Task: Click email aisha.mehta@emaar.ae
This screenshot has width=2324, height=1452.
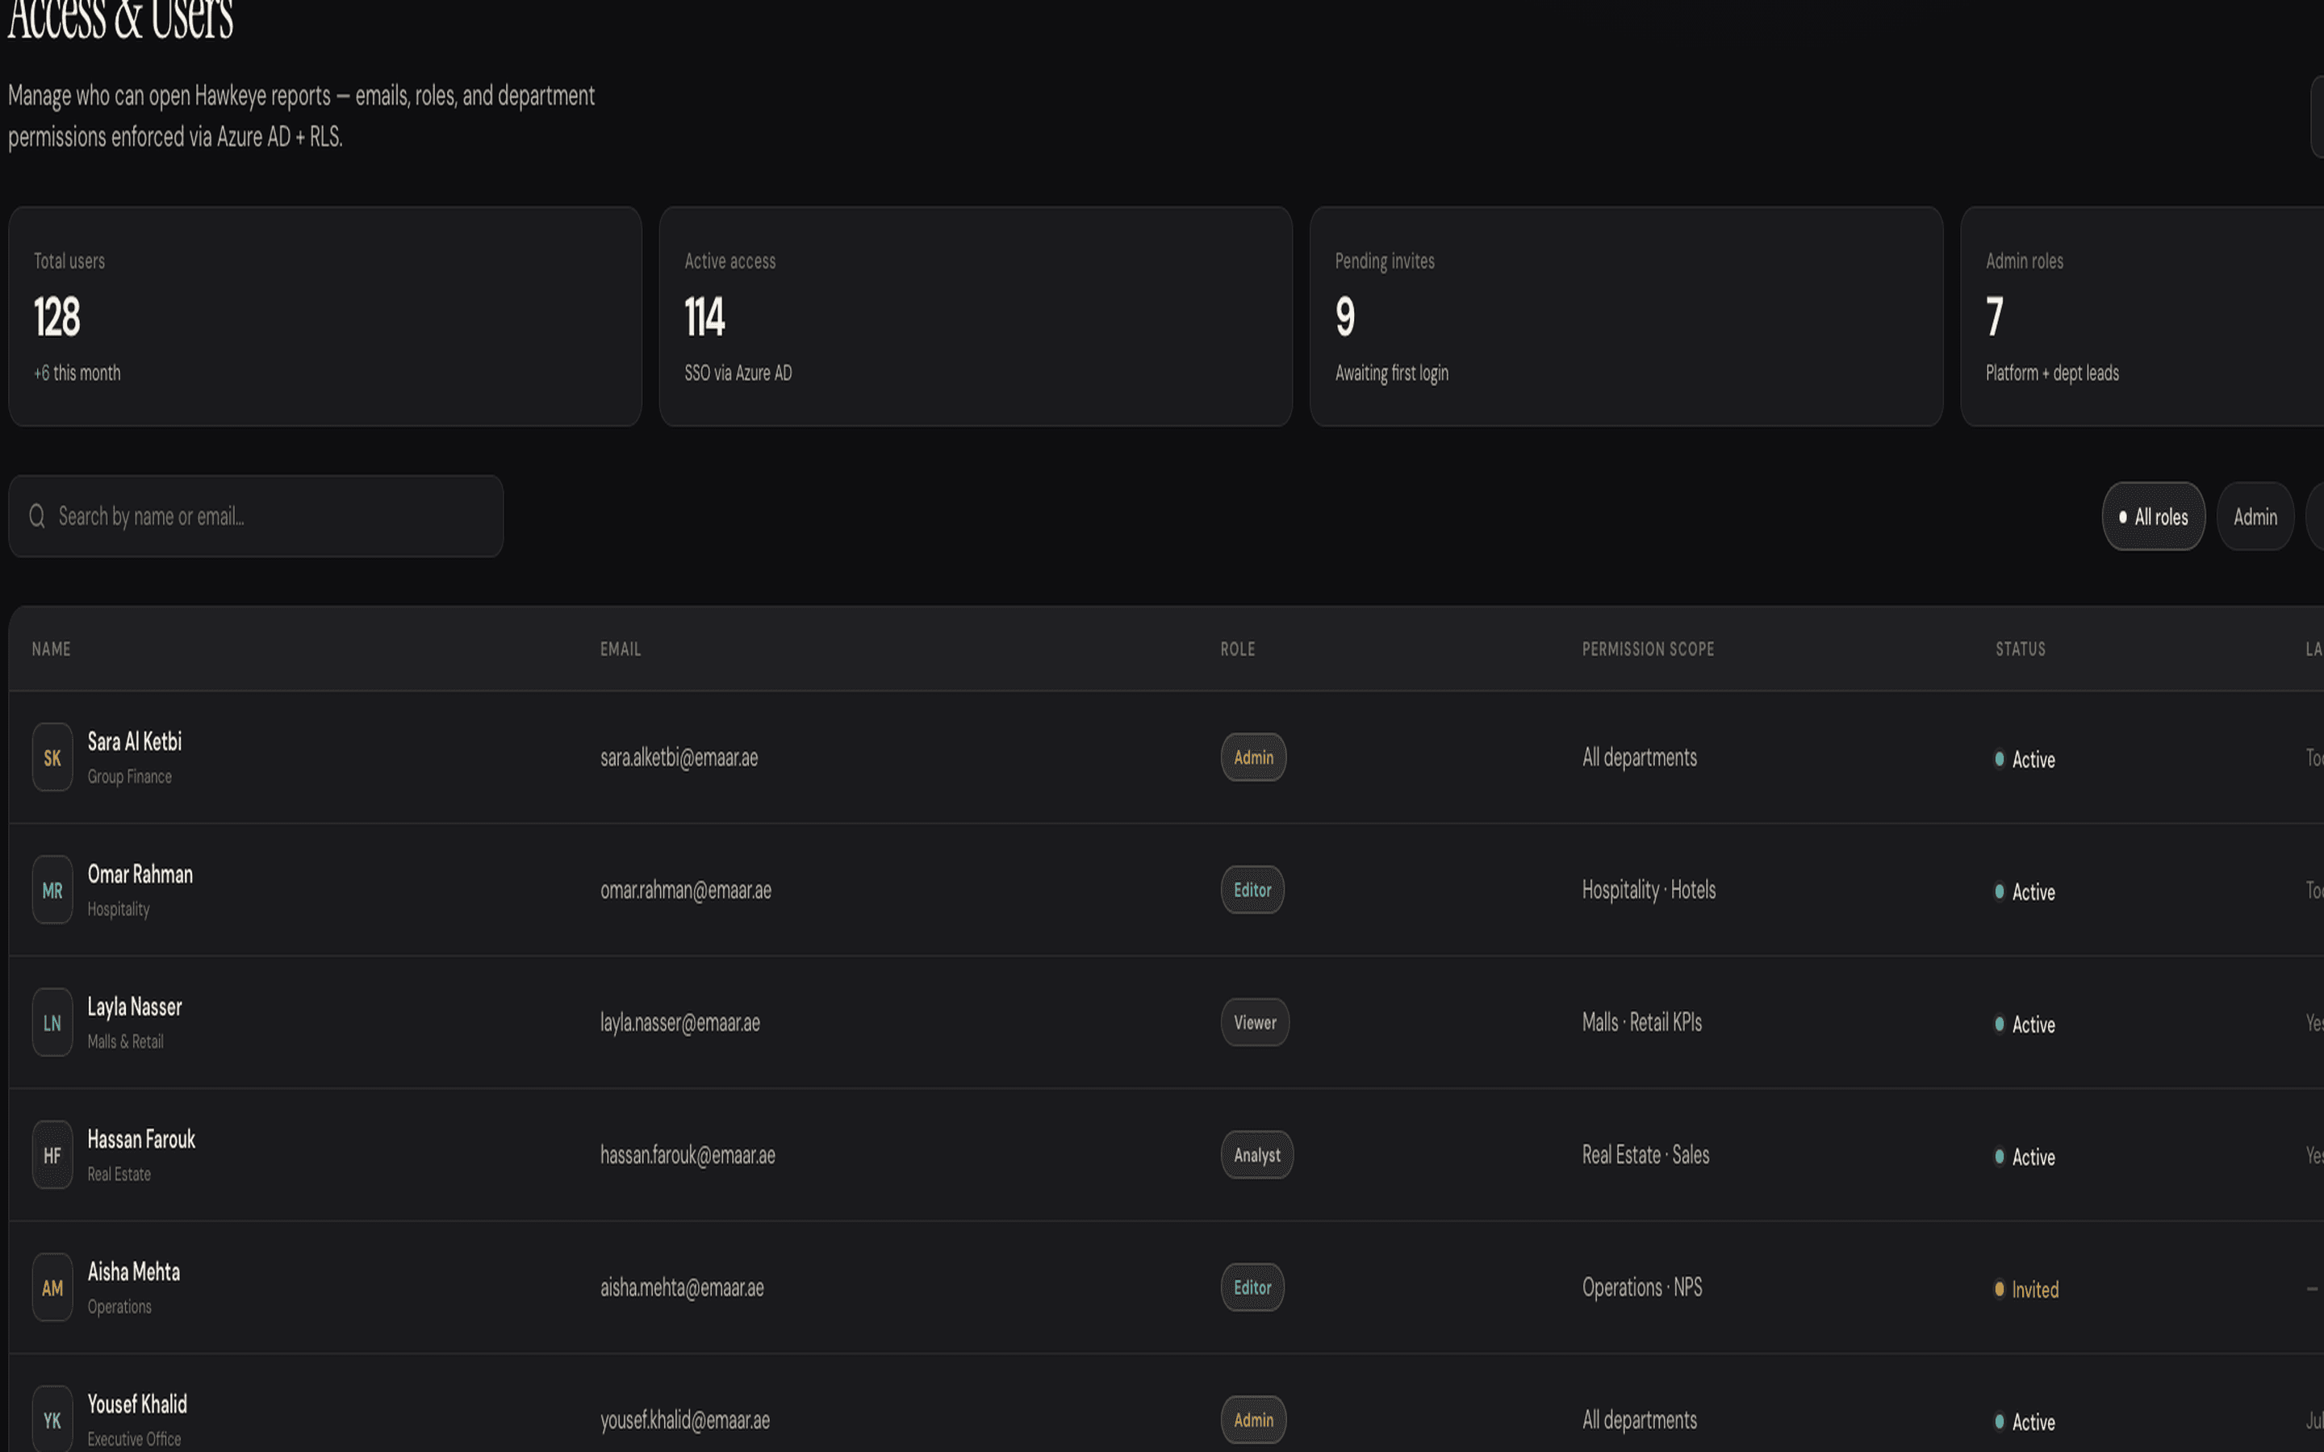Action: (x=682, y=1287)
